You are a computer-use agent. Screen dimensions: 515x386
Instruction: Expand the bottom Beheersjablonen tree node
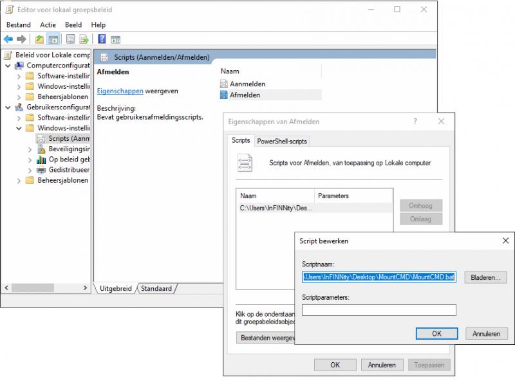[x=19, y=181]
